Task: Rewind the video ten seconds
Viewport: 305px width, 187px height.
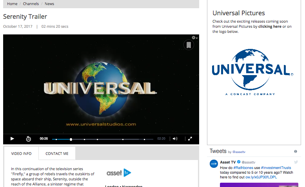Action: (28, 138)
